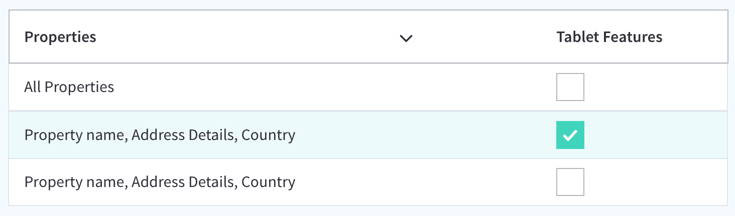Click the down arrow in the table header

click(x=406, y=38)
